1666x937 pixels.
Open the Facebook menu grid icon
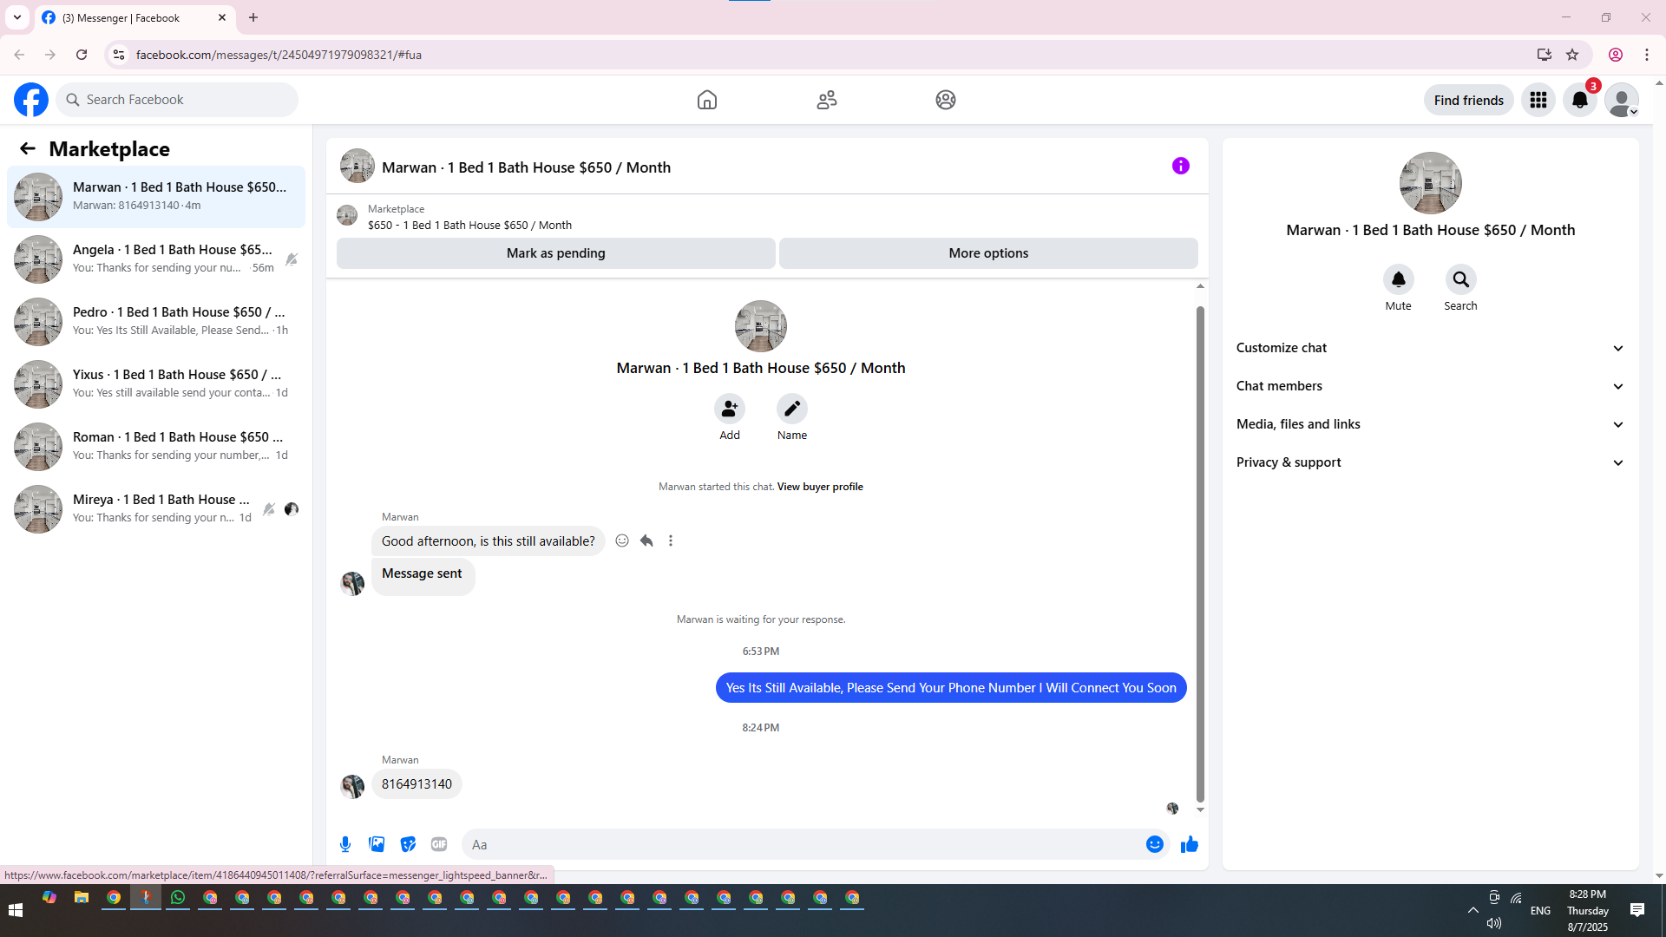coord(1538,100)
